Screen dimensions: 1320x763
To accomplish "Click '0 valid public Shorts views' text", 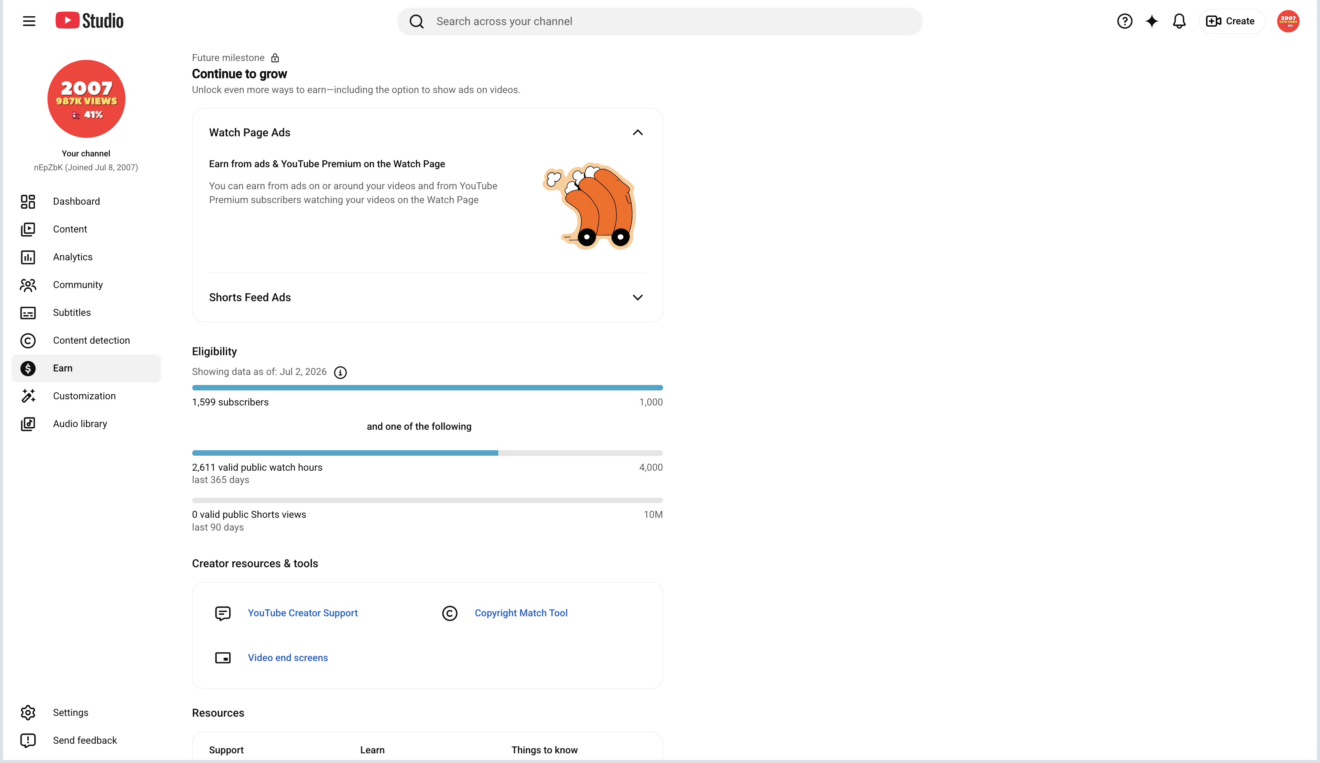I will 249,515.
